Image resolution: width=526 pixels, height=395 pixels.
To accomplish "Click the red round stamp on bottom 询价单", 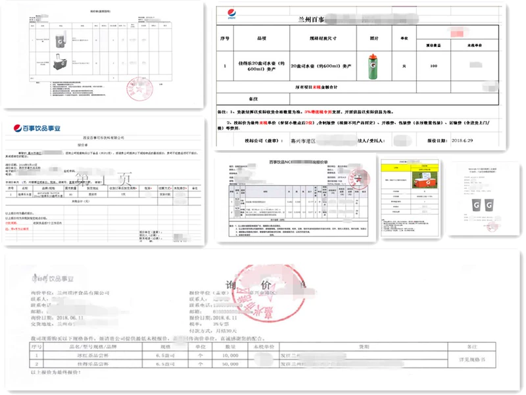I will 268,293.
